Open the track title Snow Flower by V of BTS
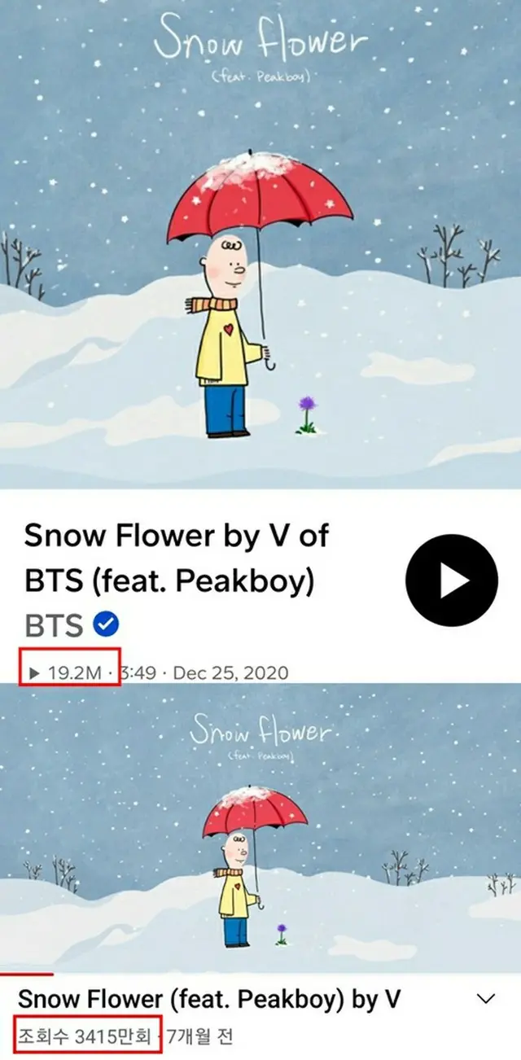Viewport: 521px width, 1060px height. (x=176, y=559)
